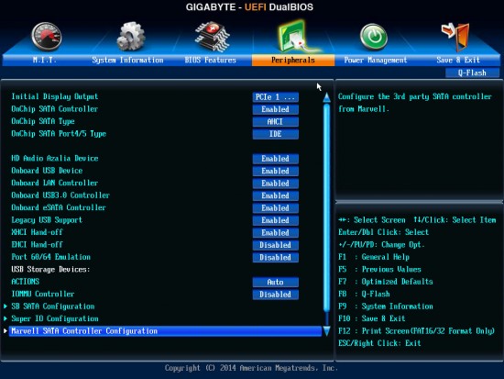This screenshot has height=379, width=504.
Task: Switch to the Power Management tab
Action: pos(376,61)
